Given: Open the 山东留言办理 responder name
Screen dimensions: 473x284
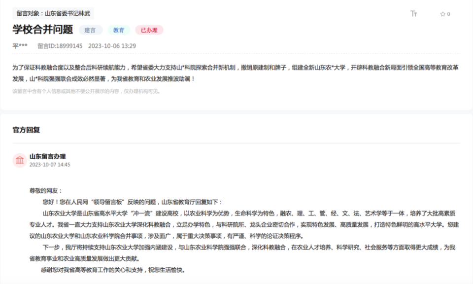Looking at the screenshot, I should pyautogui.click(x=47, y=156).
